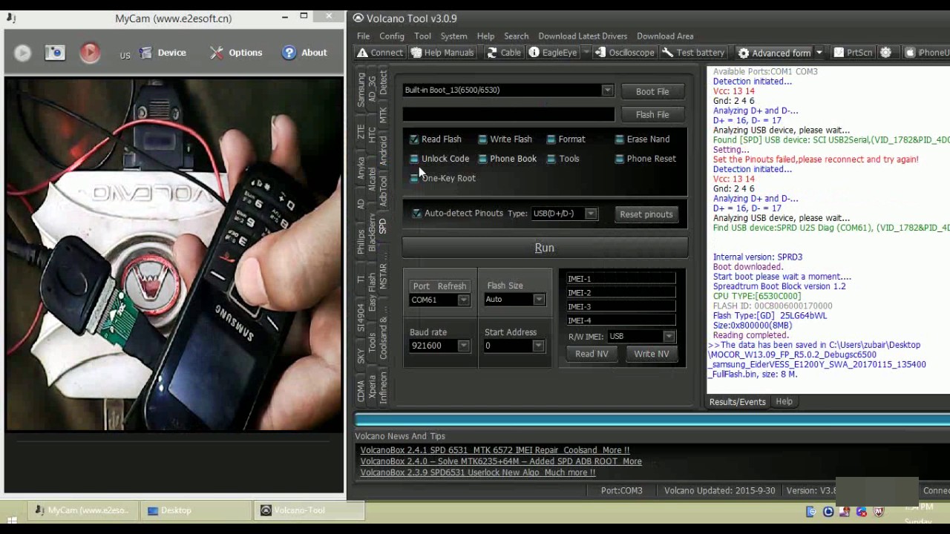Switch to the Android side tab
Viewport: 950px width, 534px height.
tap(384, 151)
